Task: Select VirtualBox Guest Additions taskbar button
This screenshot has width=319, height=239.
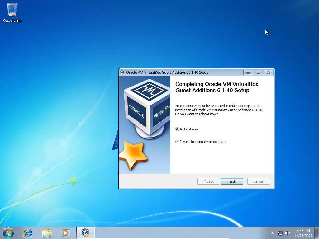Action: click(x=85, y=233)
